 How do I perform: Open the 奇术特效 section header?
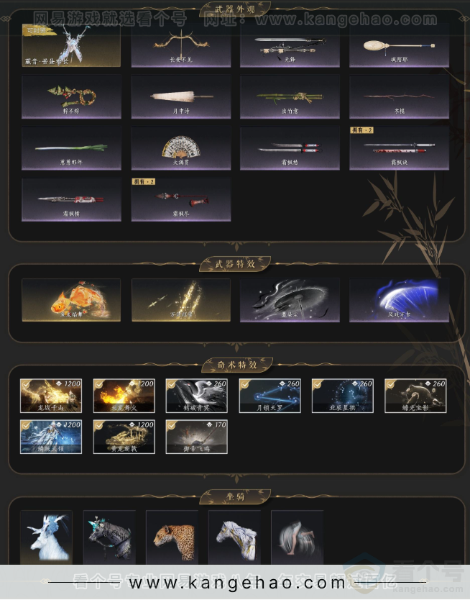pos(237,365)
